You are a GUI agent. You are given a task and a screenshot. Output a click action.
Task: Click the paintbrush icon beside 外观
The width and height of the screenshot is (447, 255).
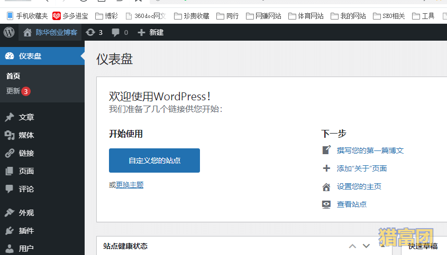(x=10, y=213)
